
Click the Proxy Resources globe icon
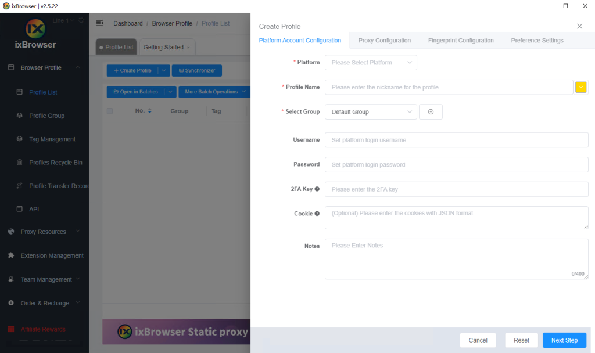[11, 232]
